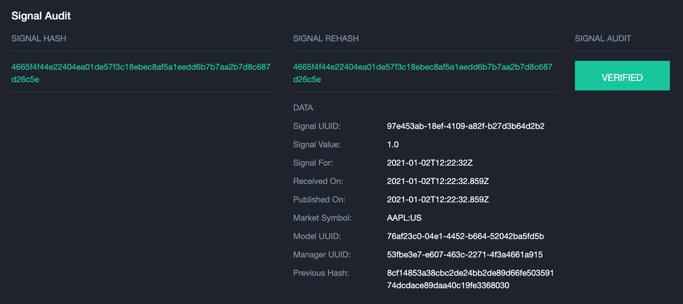This screenshot has width=683, height=304.
Task: Click the VERIFIED status button
Action: pyautogui.click(x=622, y=75)
